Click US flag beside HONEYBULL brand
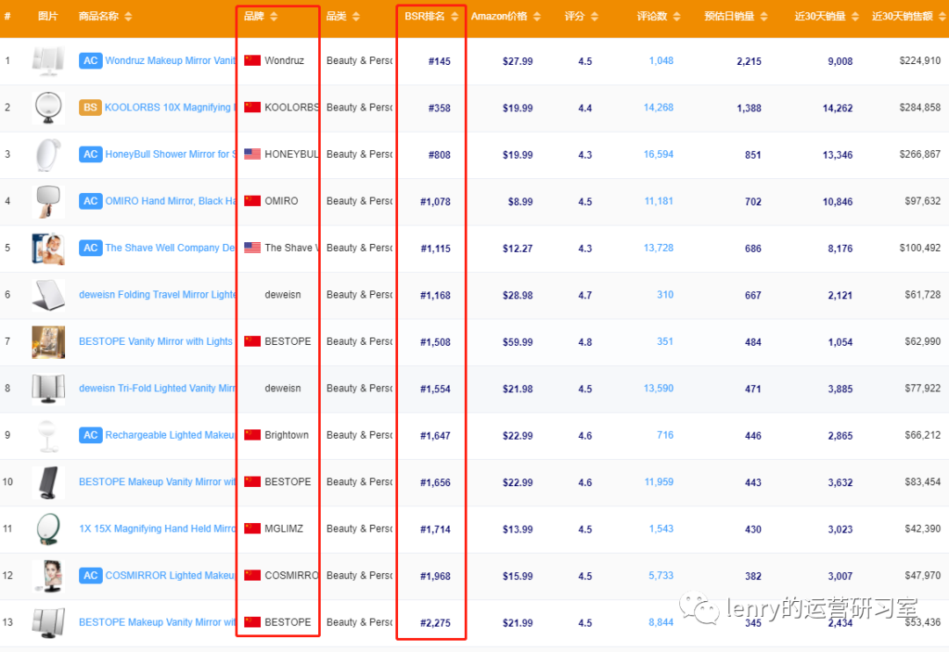949x652 pixels. coord(252,154)
